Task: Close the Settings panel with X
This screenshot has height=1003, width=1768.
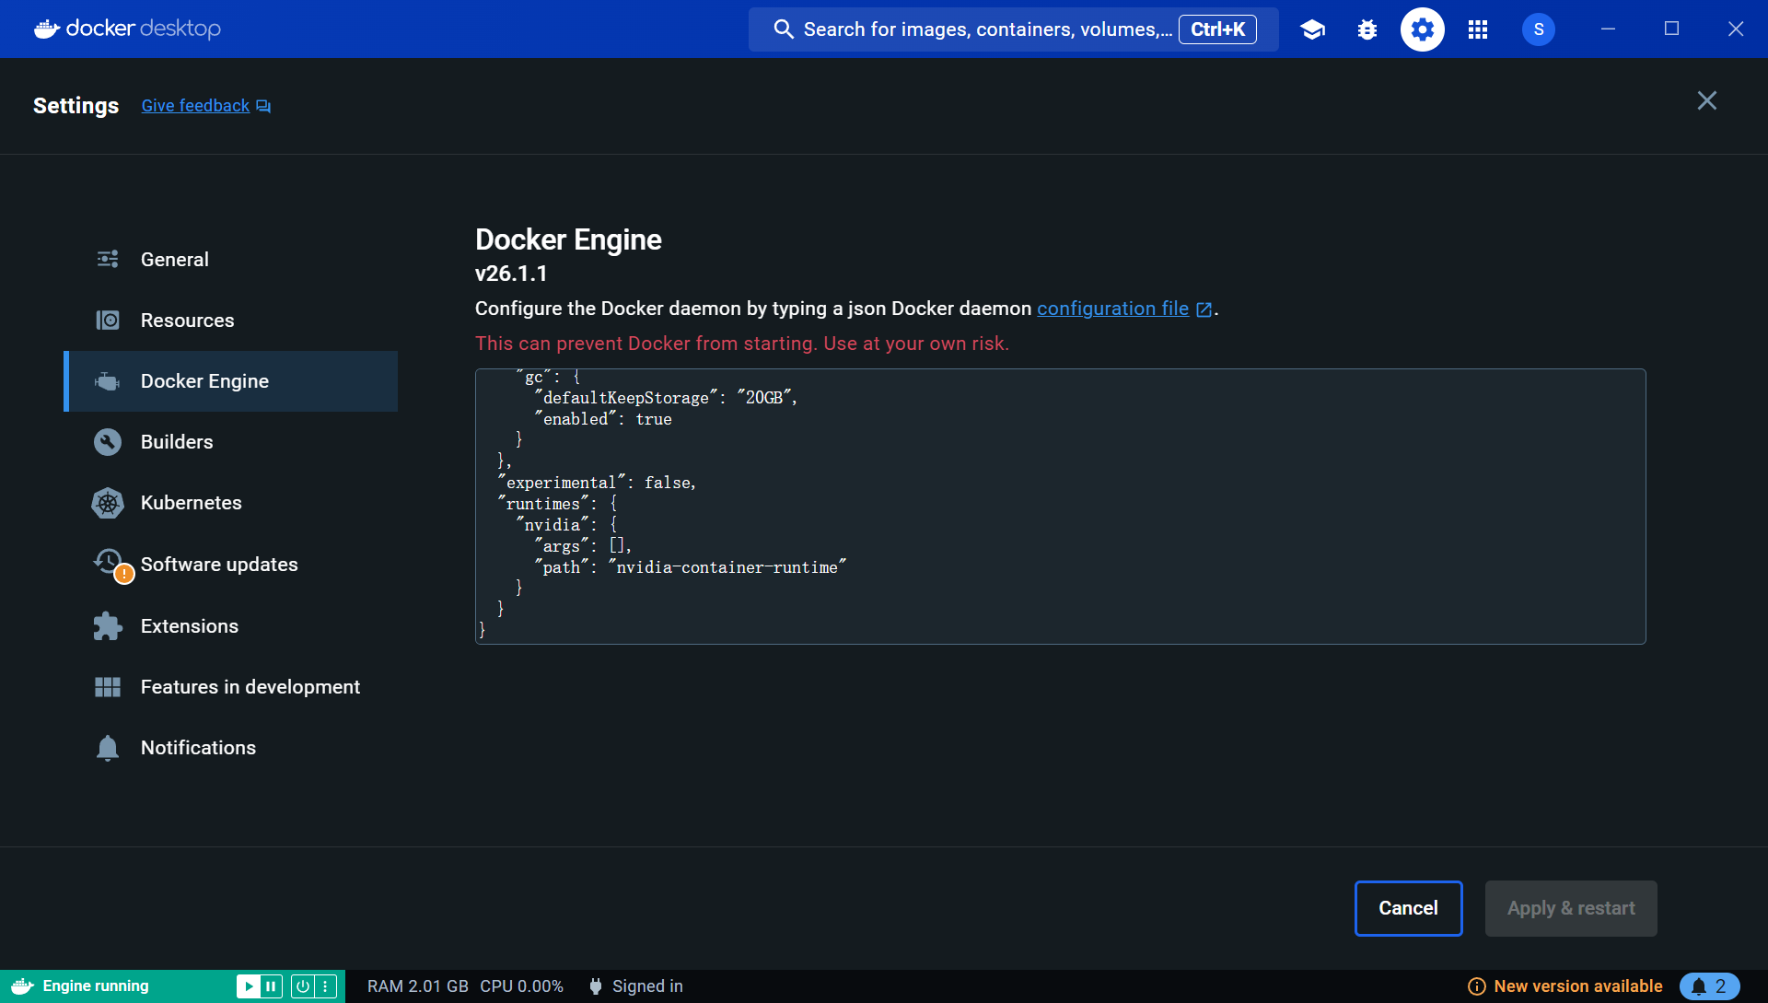Action: tap(1707, 100)
